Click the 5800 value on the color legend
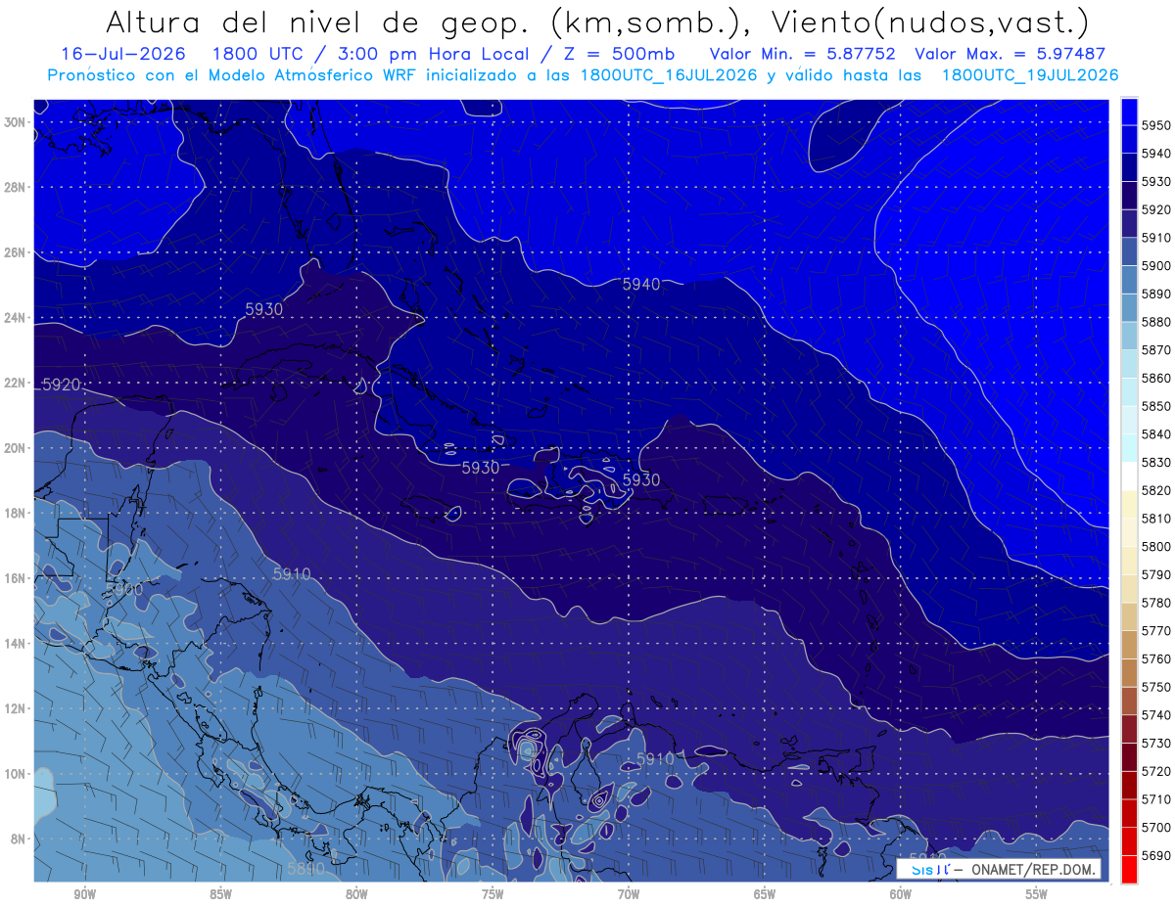The height and width of the screenshot is (907, 1175). point(1156,546)
